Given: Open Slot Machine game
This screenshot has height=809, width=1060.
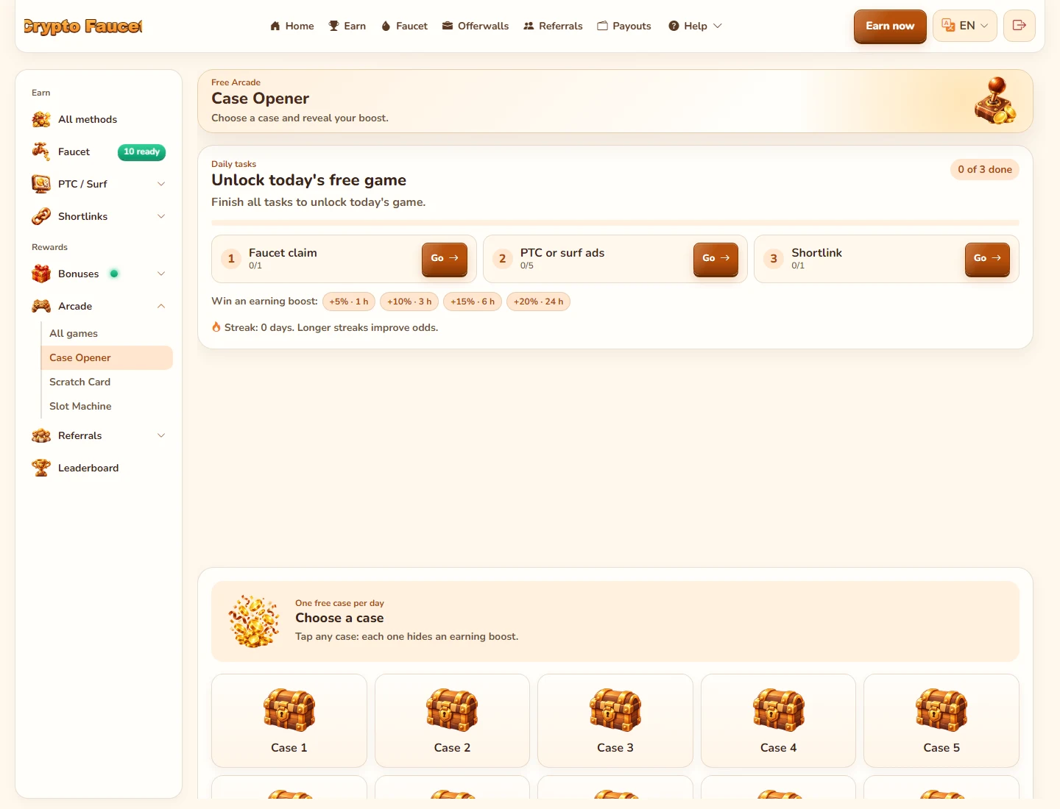Looking at the screenshot, I should pyautogui.click(x=107, y=406).
